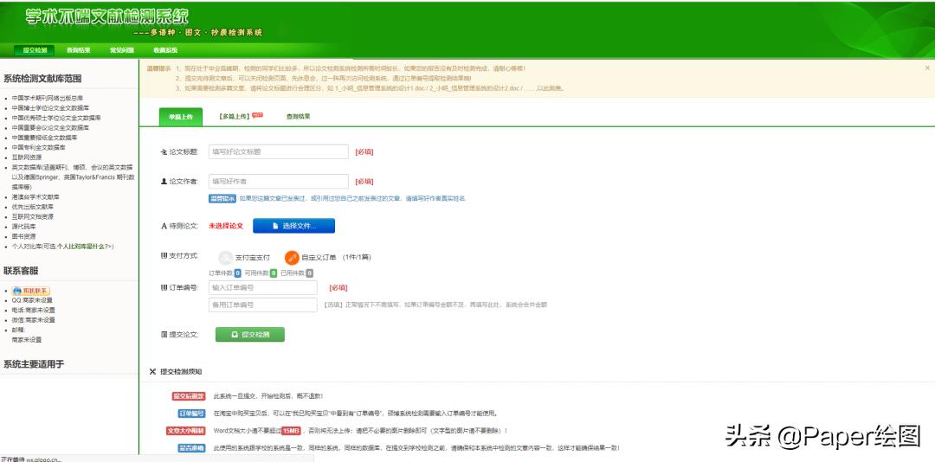Click the 输入订单编号 input field
The width and height of the screenshot is (935, 462).
click(x=263, y=287)
